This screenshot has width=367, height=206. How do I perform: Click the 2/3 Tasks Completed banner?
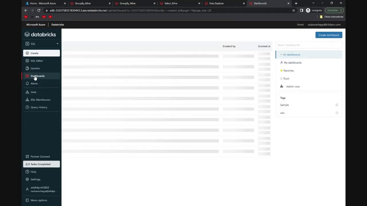[x=42, y=164]
